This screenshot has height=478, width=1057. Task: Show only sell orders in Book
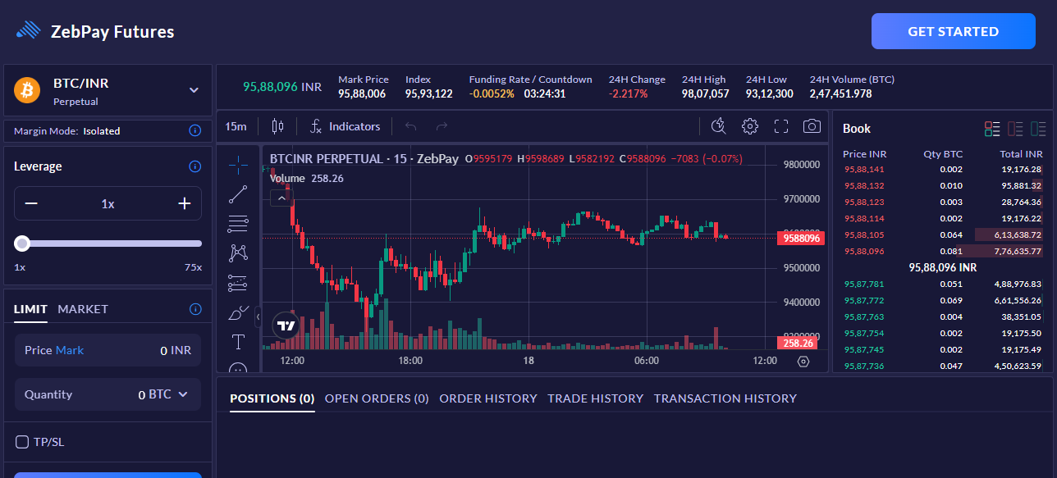pyautogui.click(x=1015, y=129)
